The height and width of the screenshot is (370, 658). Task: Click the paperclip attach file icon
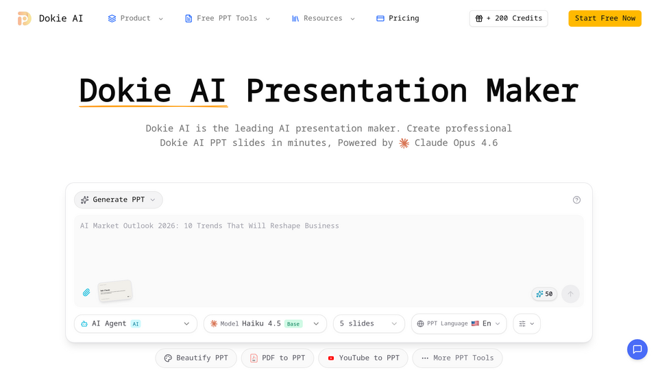click(x=86, y=292)
